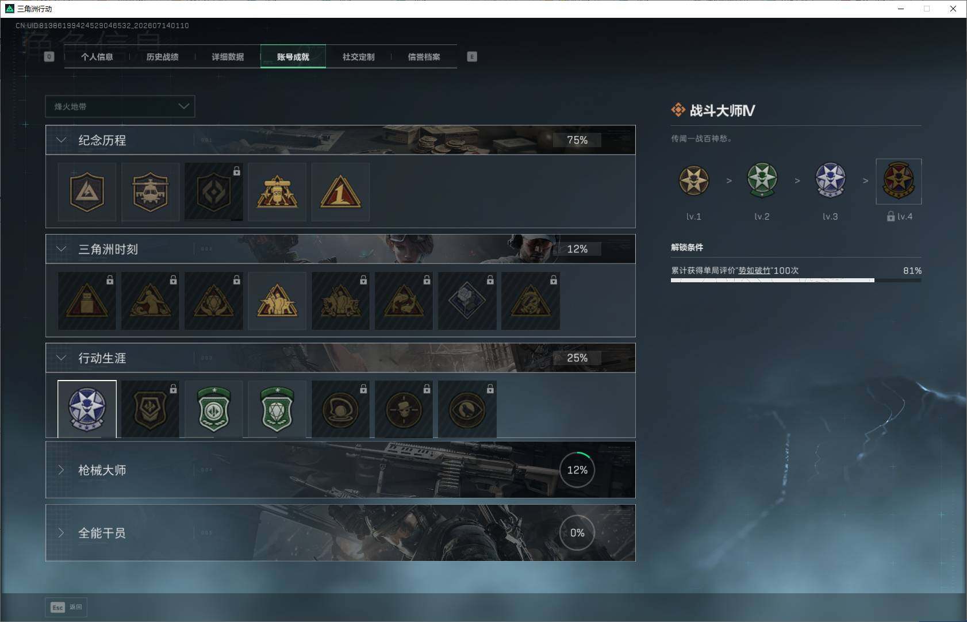Select the triangle-logo shield badge in 纪念历程
The height and width of the screenshot is (622, 967).
pyautogui.click(x=87, y=192)
